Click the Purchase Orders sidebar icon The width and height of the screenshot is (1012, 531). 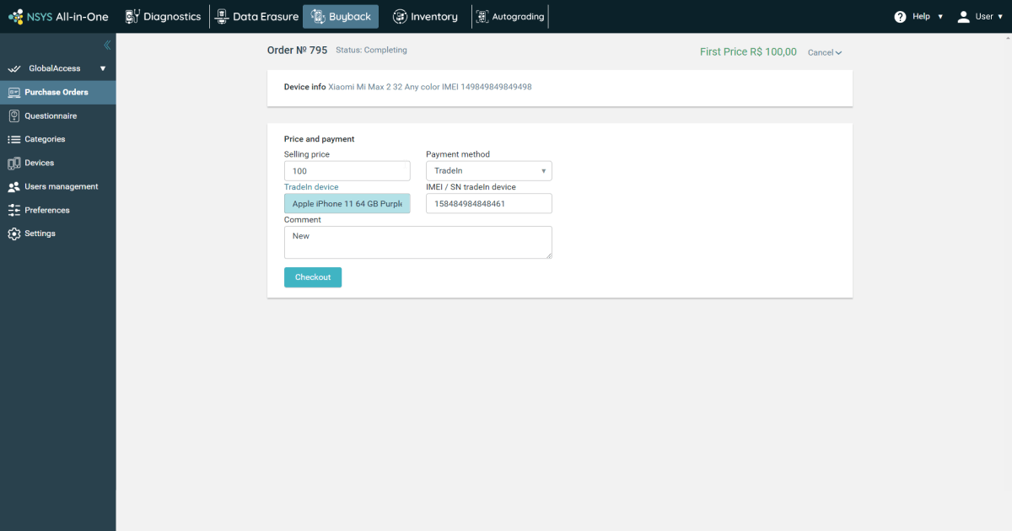(13, 93)
